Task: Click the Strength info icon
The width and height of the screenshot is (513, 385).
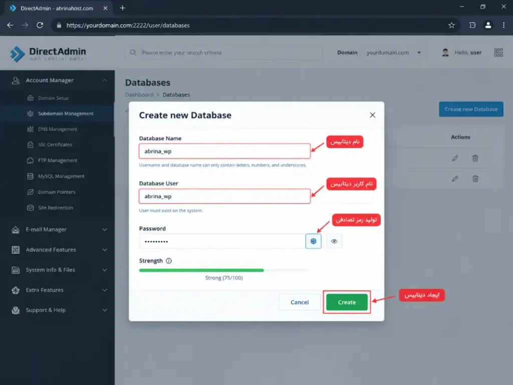Action: [169, 261]
